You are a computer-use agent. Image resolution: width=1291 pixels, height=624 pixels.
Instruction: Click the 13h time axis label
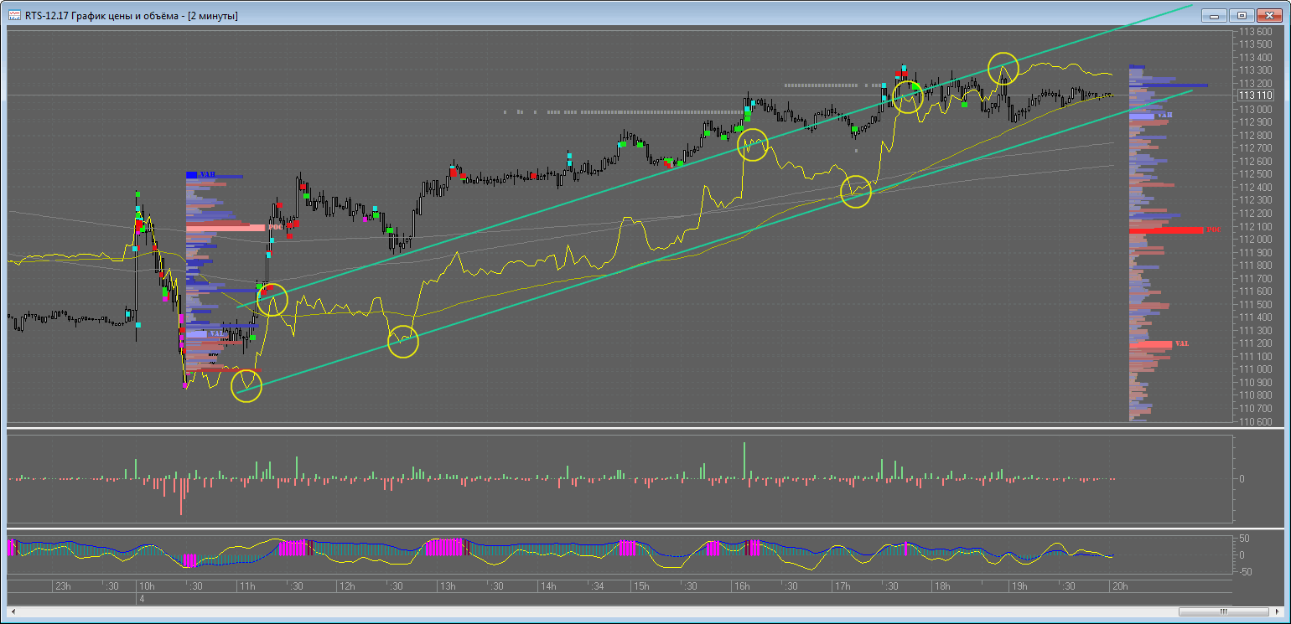coord(448,585)
